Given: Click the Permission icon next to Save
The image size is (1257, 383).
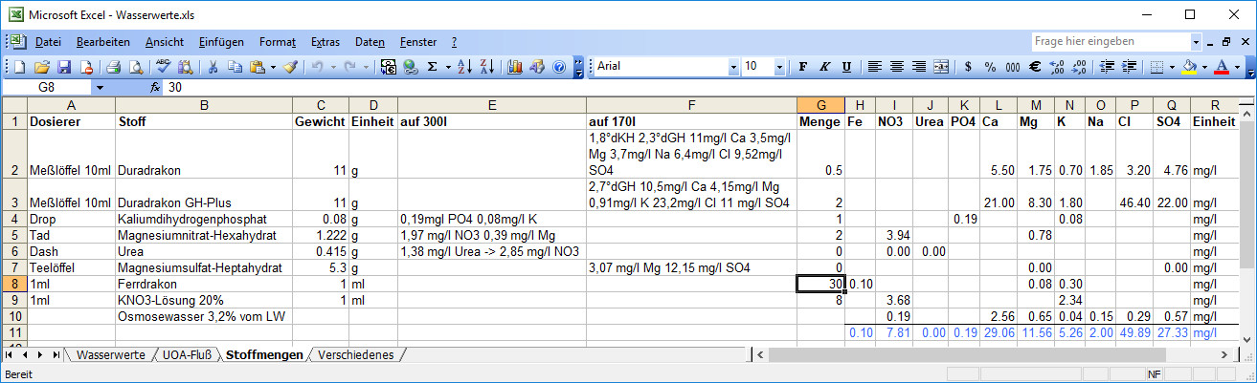Looking at the screenshot, I should 86,67.
